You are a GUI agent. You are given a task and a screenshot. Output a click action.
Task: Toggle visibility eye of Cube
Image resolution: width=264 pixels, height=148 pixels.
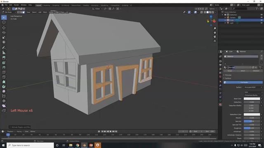(262, 20)
